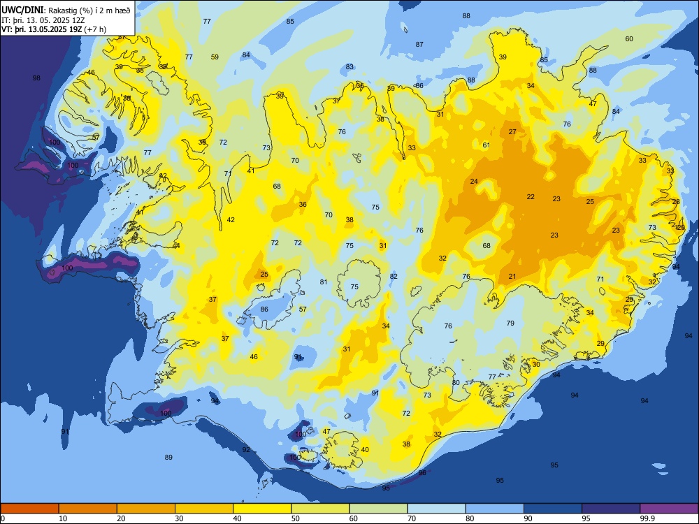Click the map value 81 in central Iceland
Screen dimensions: 699x524
click(x=324, y=282)
